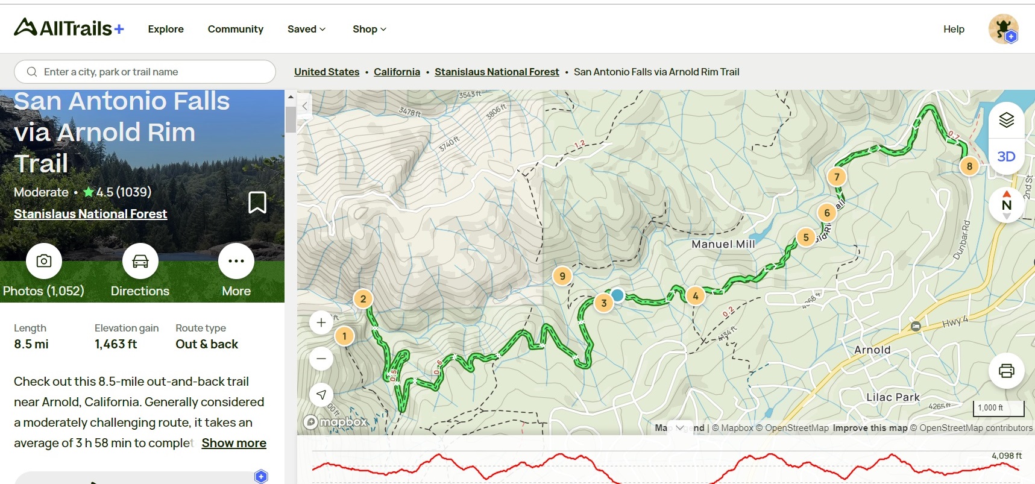Click the Lilac Park map label

893,397
